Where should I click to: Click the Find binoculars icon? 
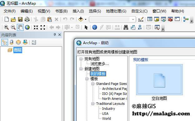(x=126, y=27)
